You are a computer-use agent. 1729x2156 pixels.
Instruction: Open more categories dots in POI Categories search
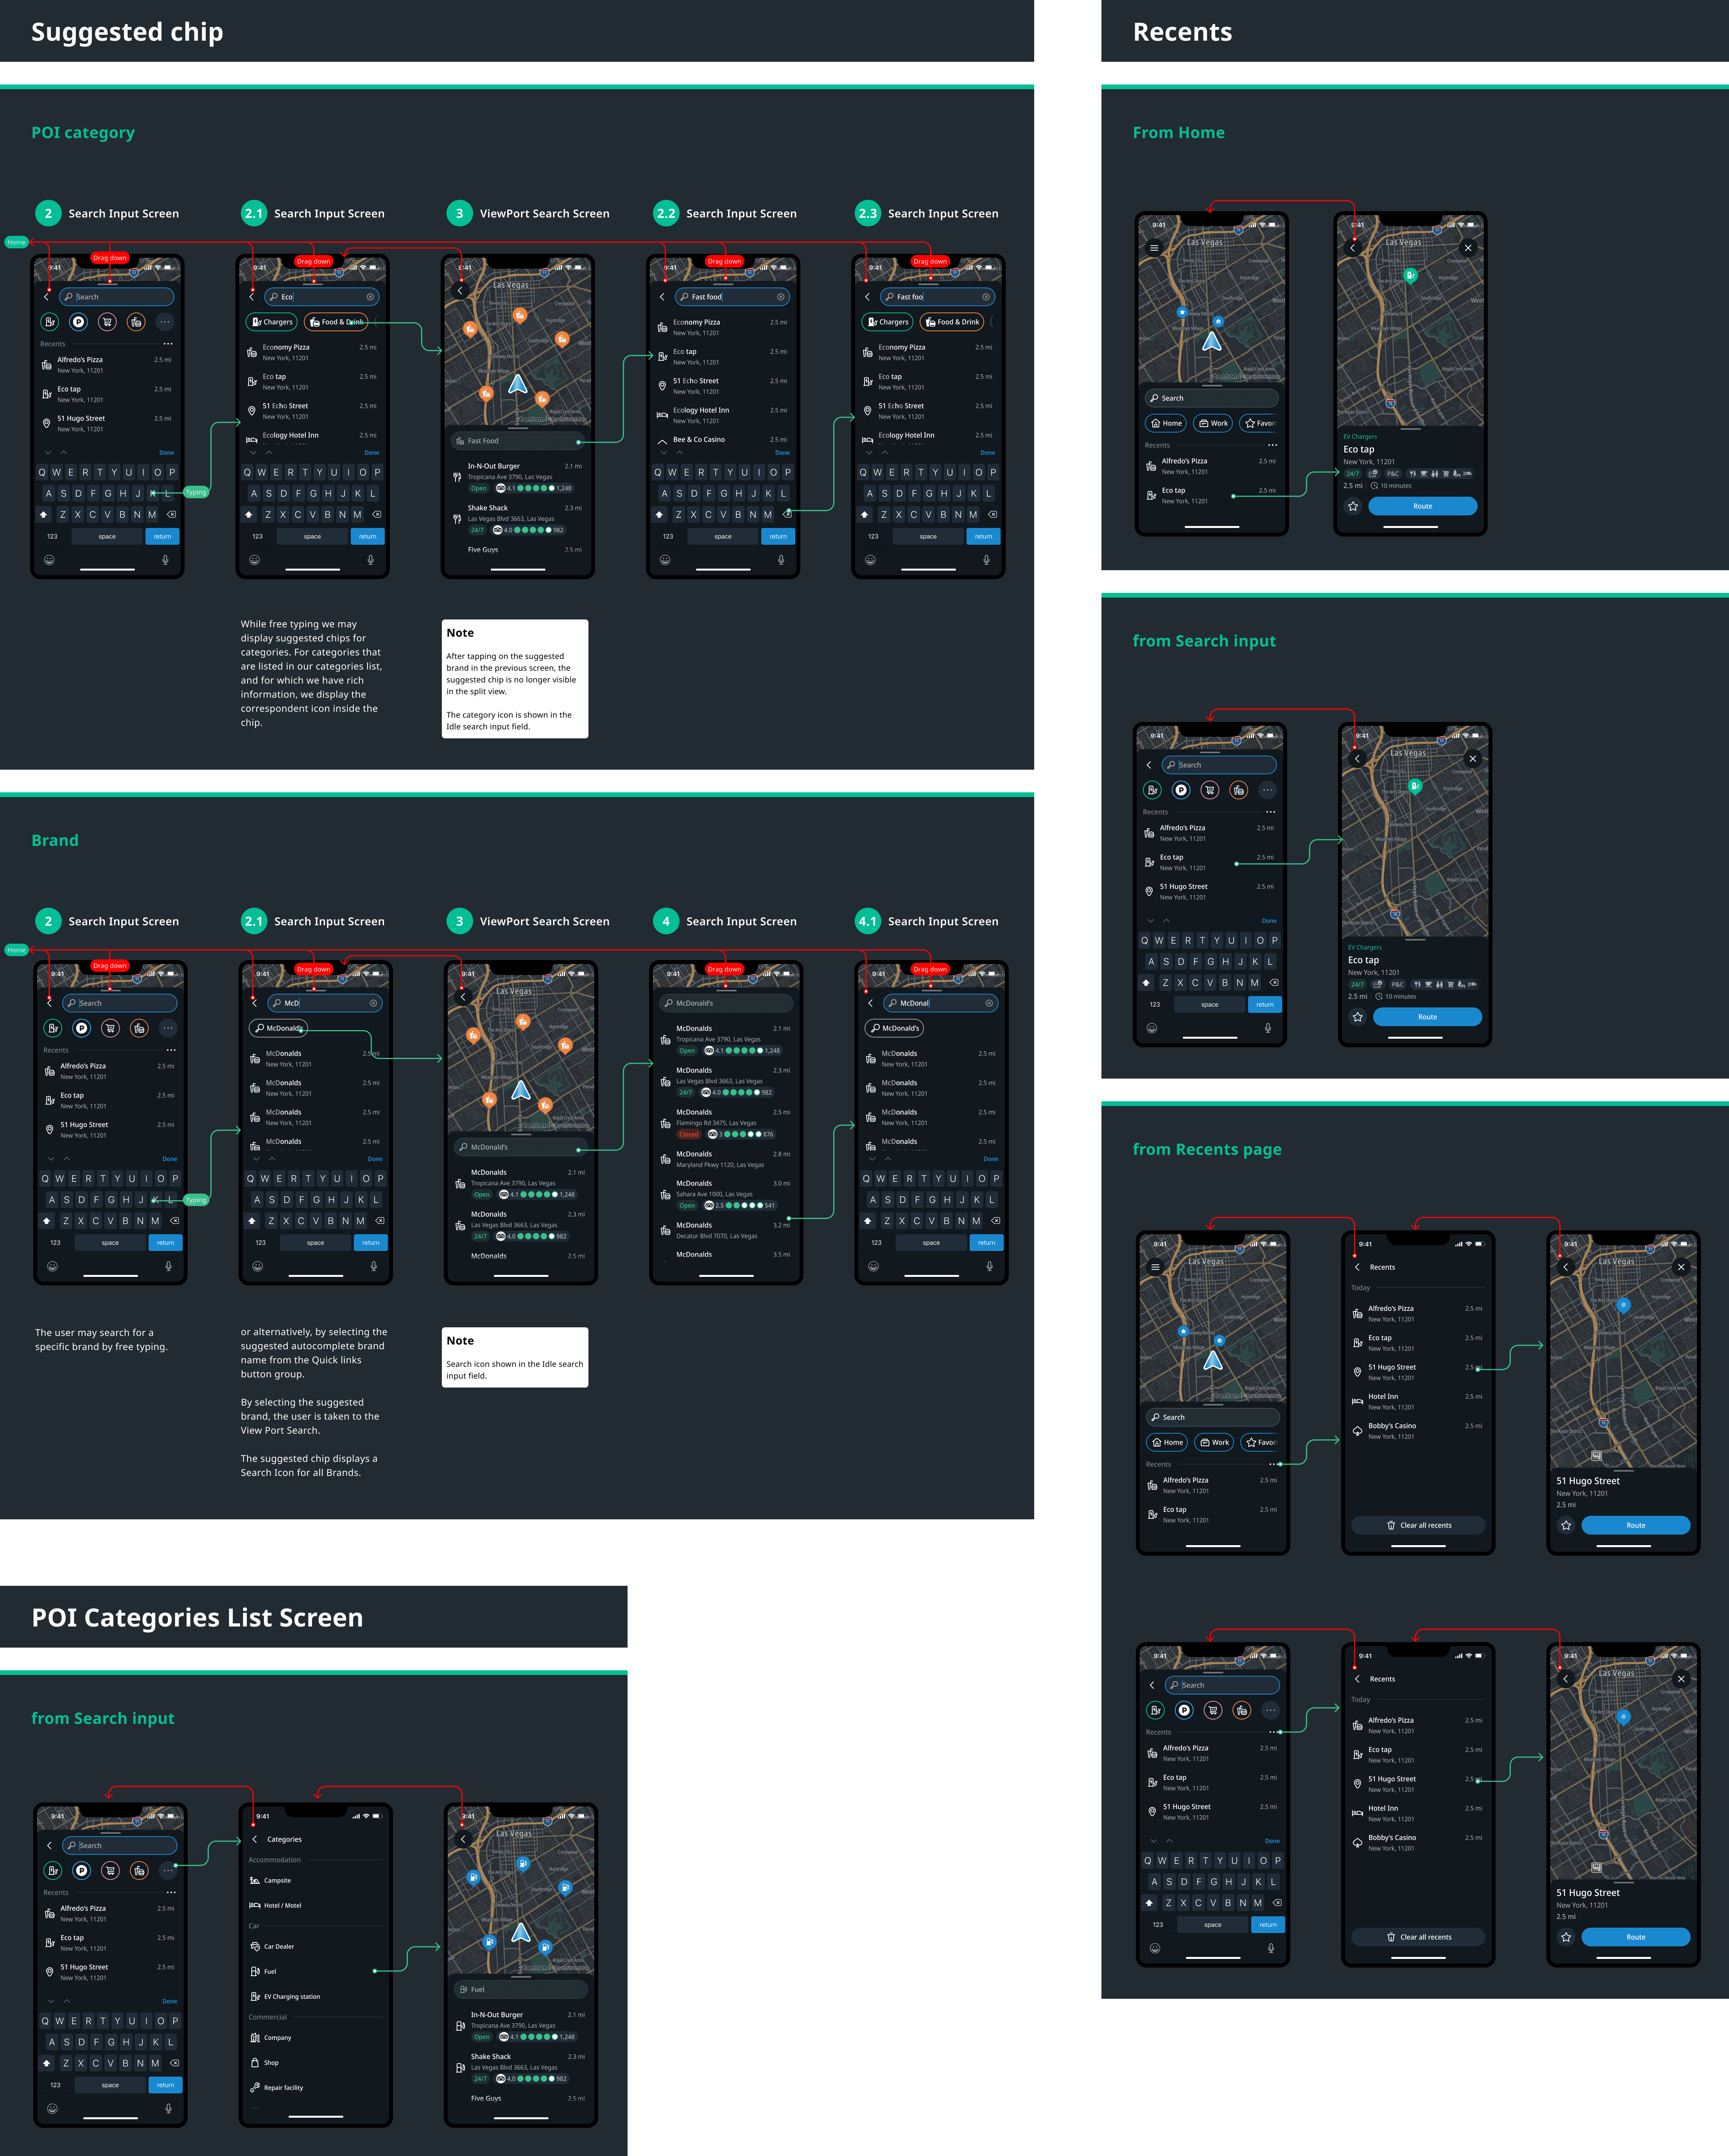(168, 1870)
